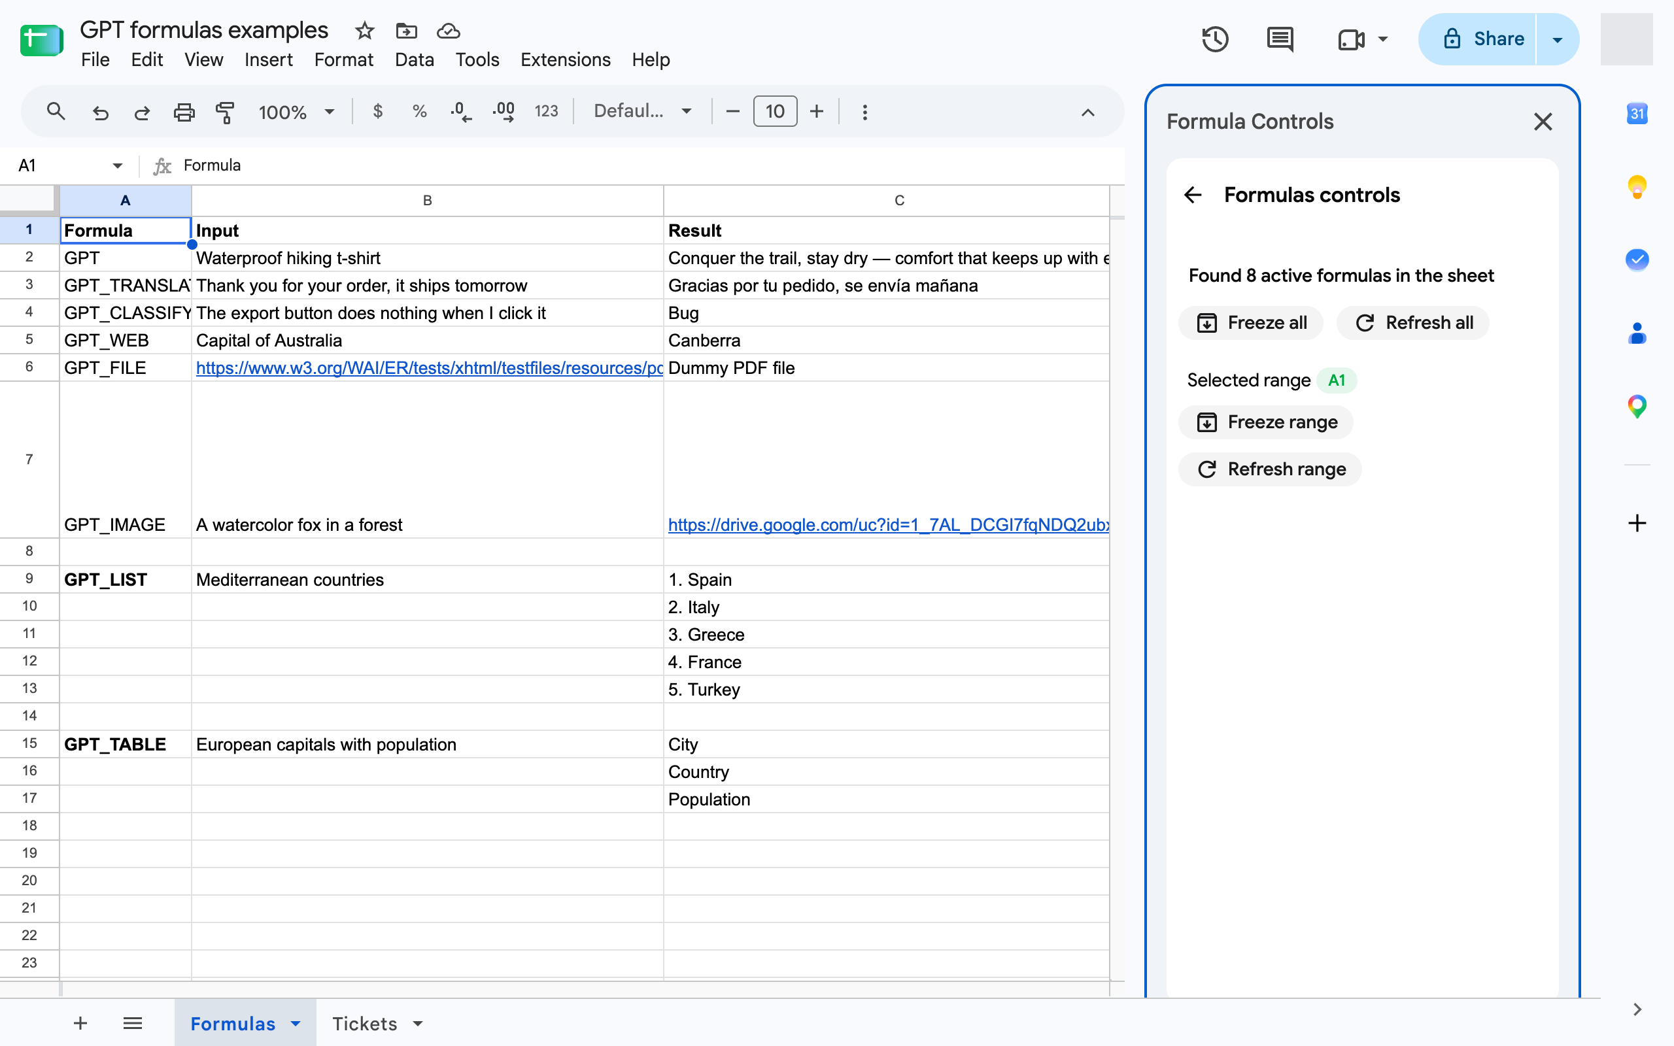This screenshot has width=1674, height=1046.
Task: Open the Default font dropdown
Action: [643, 111]
